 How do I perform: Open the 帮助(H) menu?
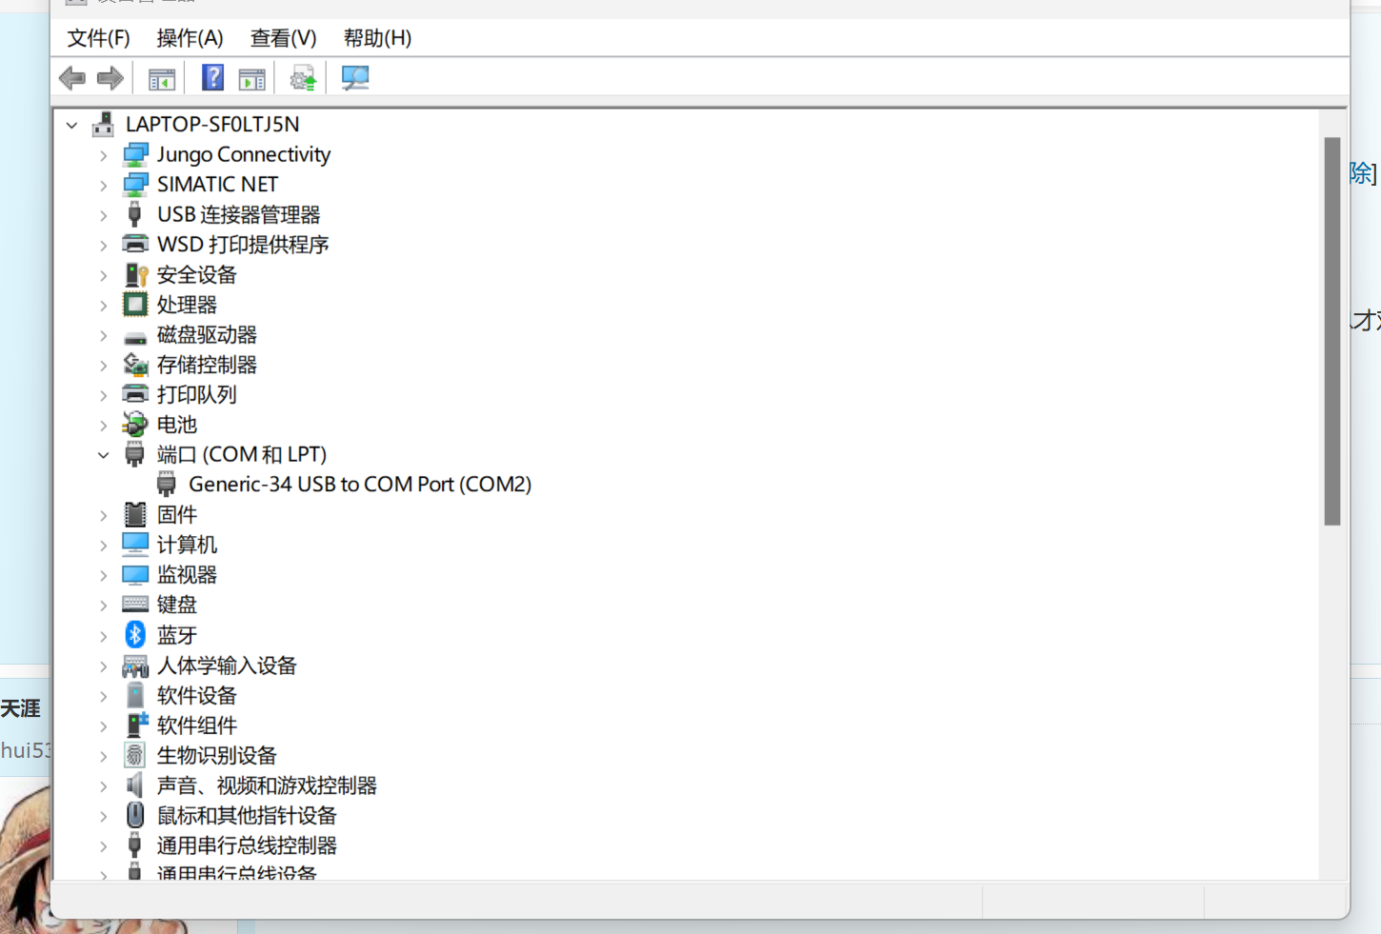pos(377,38)
